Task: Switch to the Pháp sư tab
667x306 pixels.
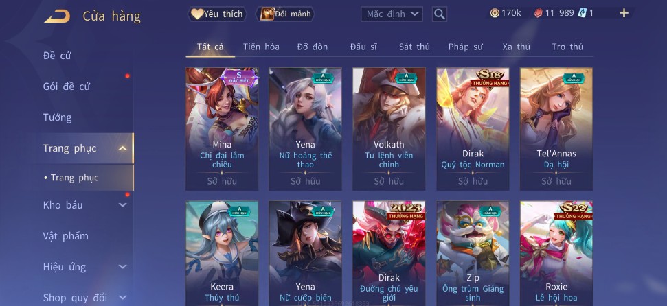Action: [465, 47]
